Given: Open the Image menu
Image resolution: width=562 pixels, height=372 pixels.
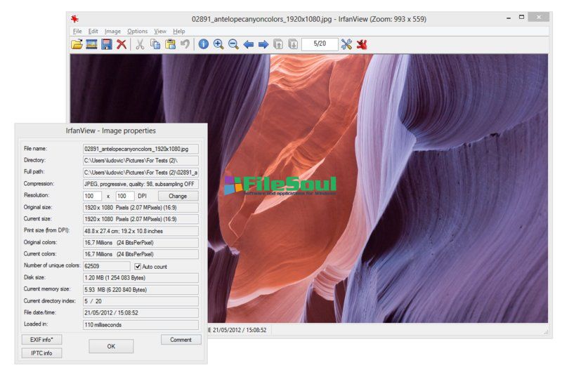Looking at the screenshot, I should (x=112, y=32).
